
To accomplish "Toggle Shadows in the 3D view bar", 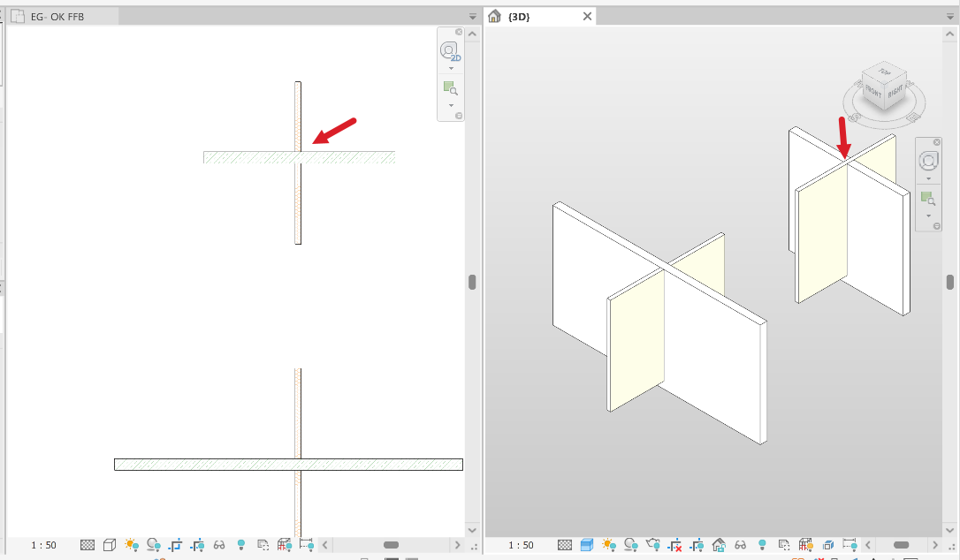I will (630, 545).
